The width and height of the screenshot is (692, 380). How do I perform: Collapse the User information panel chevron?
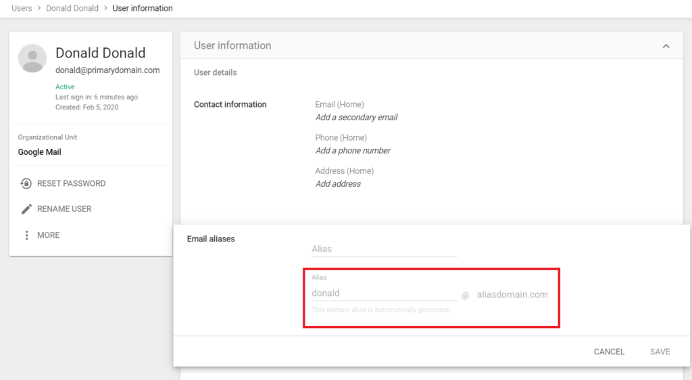click(x=666, y=46)
